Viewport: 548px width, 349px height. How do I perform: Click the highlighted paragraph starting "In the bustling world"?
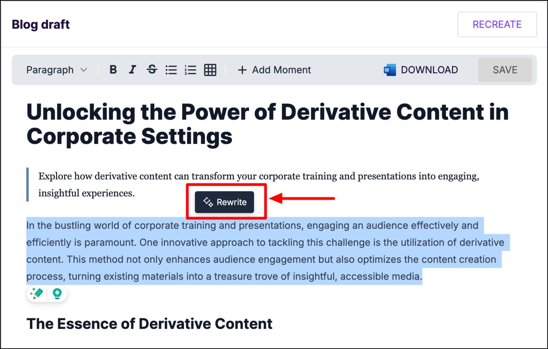tap(268, 251)
